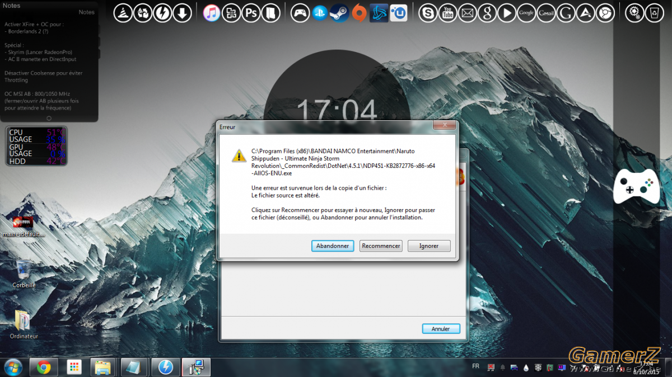The image size is (672, 377).
Task: Open Windows Explorer from the taskbar
Action: [x=104, y=367]
